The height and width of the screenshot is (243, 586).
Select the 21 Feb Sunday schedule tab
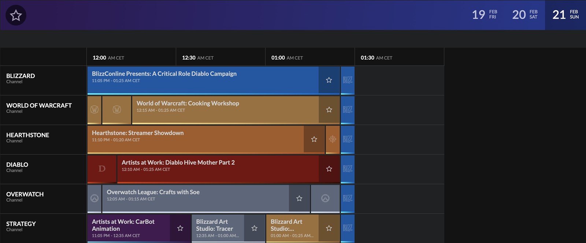point(565,15)
